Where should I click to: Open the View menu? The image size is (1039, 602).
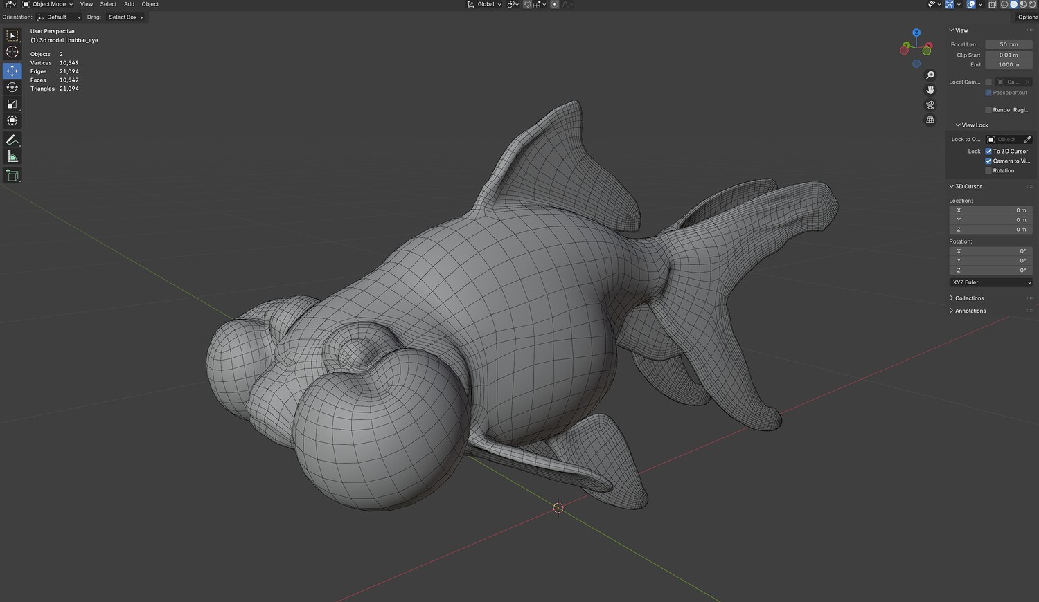(87, 4)
